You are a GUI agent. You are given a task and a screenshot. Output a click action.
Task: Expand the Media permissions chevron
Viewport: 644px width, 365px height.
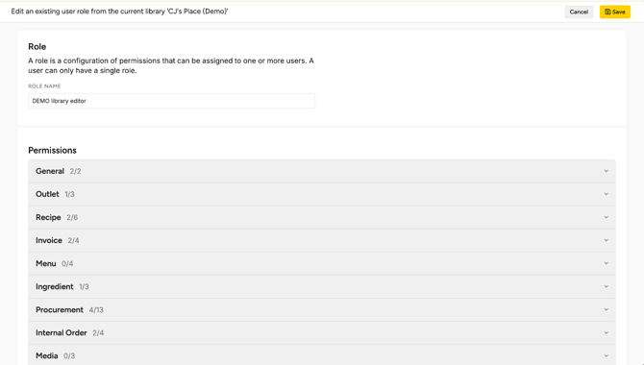606,355
